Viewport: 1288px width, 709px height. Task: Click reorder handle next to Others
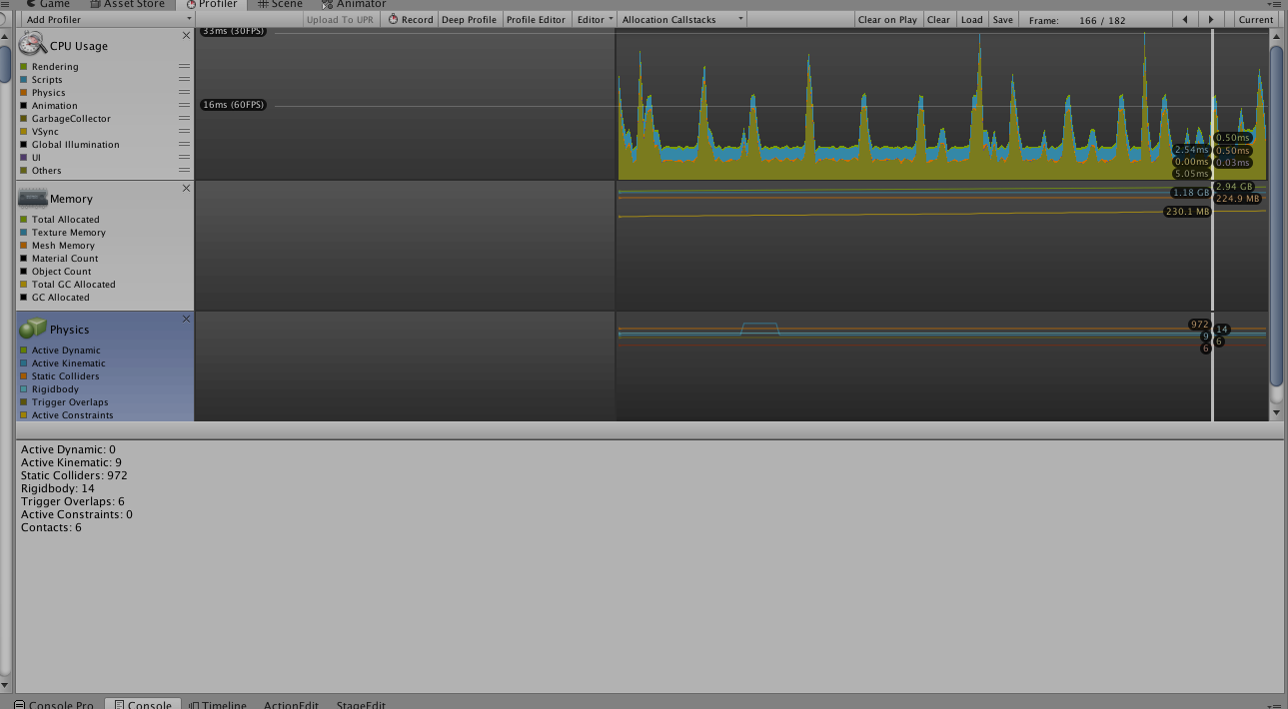tap(184, 170)
